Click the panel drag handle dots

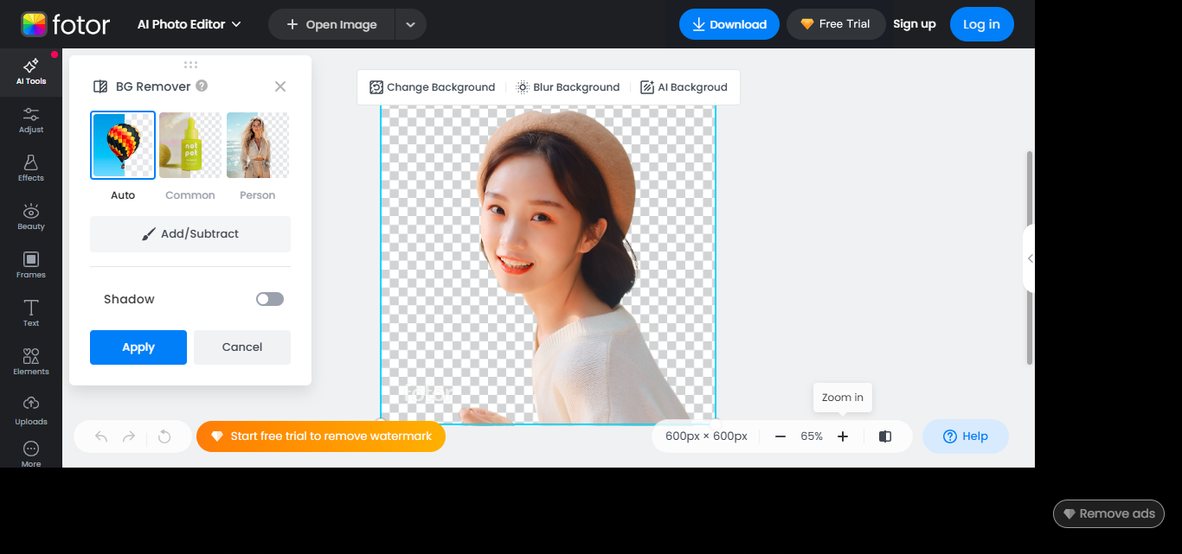coord(190,65)
